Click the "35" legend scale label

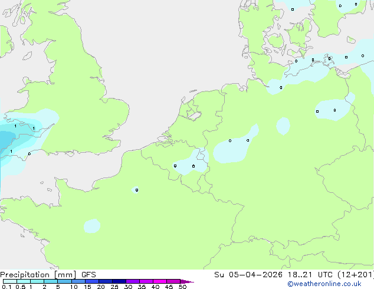(x=142, y=287)
